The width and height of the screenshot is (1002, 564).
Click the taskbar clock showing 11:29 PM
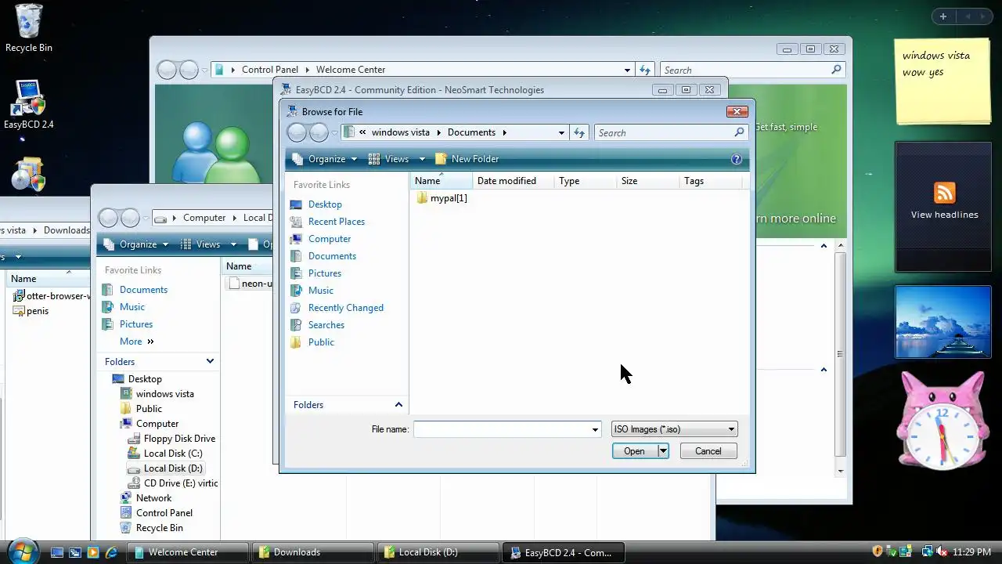[973, 552]
